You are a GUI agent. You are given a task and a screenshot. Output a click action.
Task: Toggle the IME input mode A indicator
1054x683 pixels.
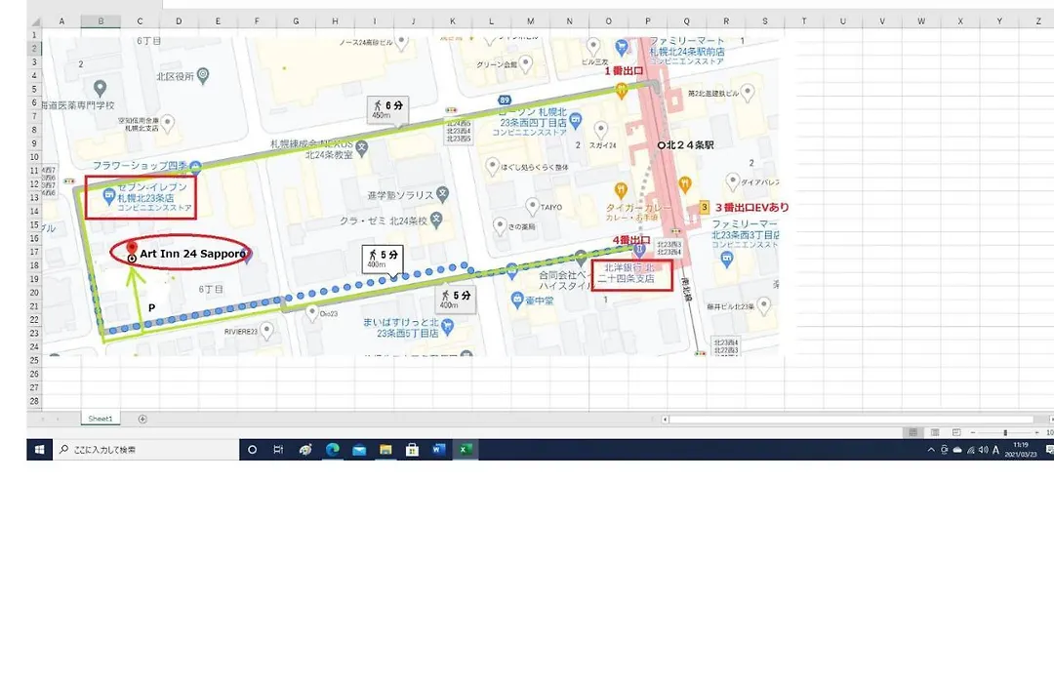coord(996,450)
